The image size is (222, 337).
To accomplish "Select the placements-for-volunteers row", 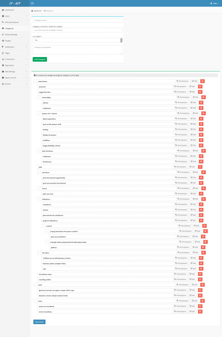I will pyautogui.click(x=107, y=215).
